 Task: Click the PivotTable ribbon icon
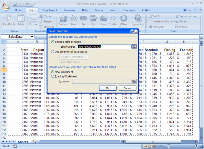point(9,21)
